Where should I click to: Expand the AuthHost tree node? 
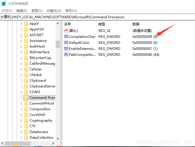(21, 46)
